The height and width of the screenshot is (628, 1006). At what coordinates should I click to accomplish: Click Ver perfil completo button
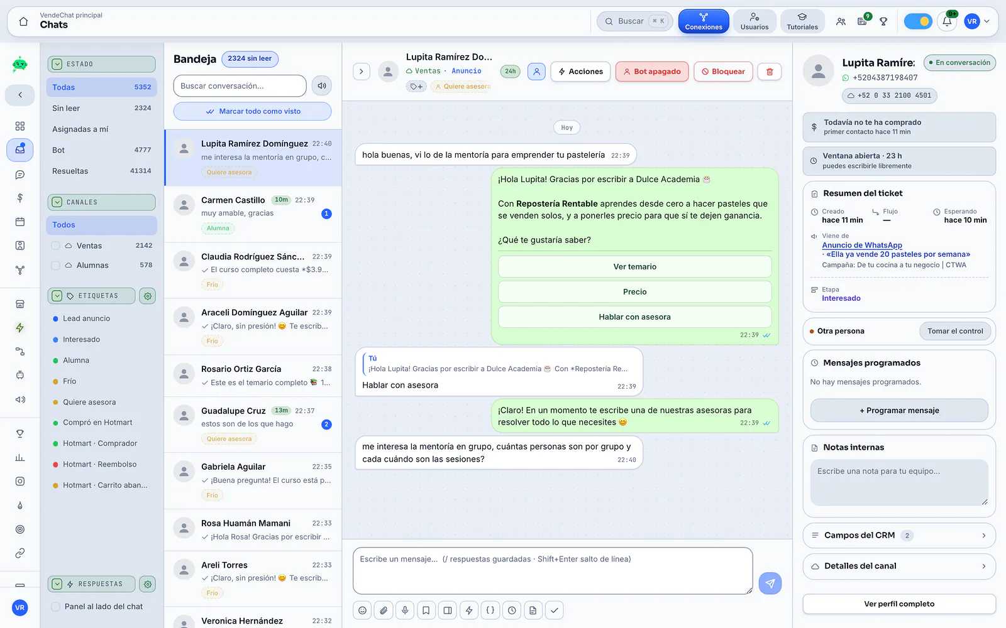pos(899,604)
